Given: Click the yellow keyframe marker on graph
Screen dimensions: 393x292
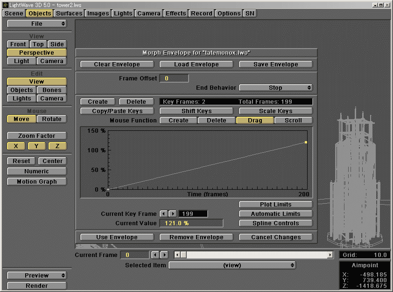Looking at the screenshot, I should 306,142.
